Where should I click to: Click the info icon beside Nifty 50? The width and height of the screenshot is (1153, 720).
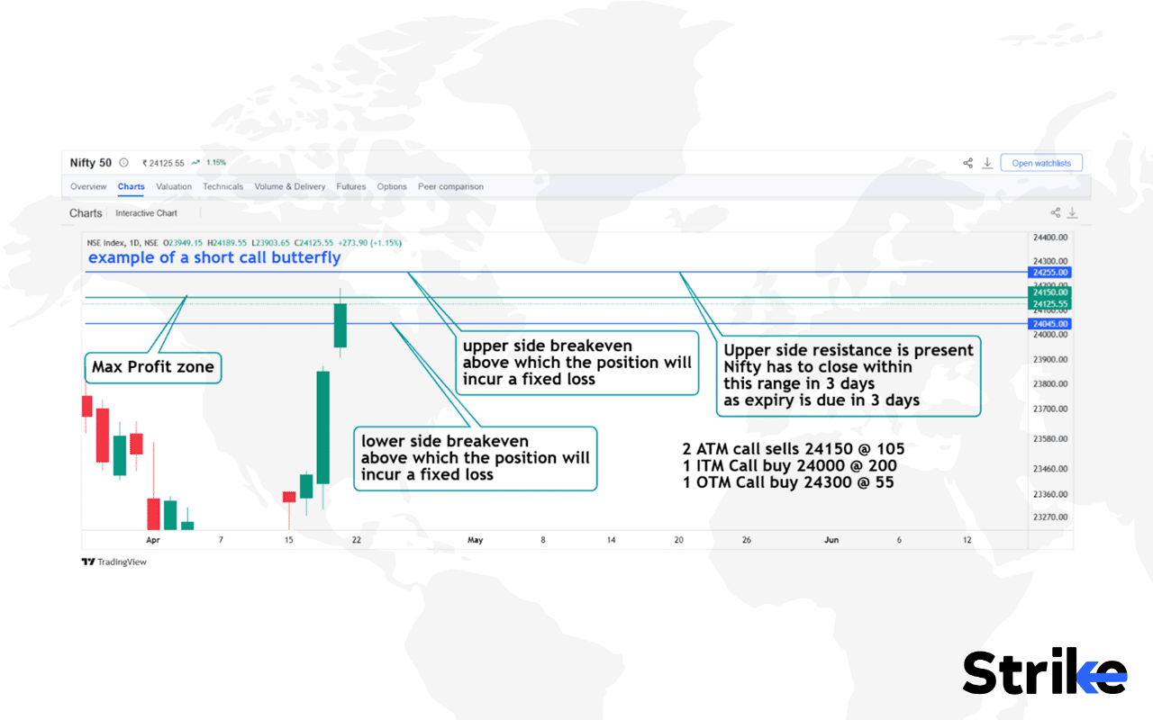pos(123,163)
